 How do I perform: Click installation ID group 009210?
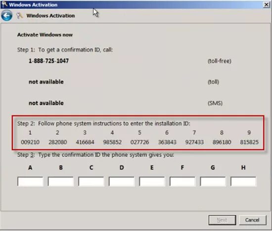(30, 142)
